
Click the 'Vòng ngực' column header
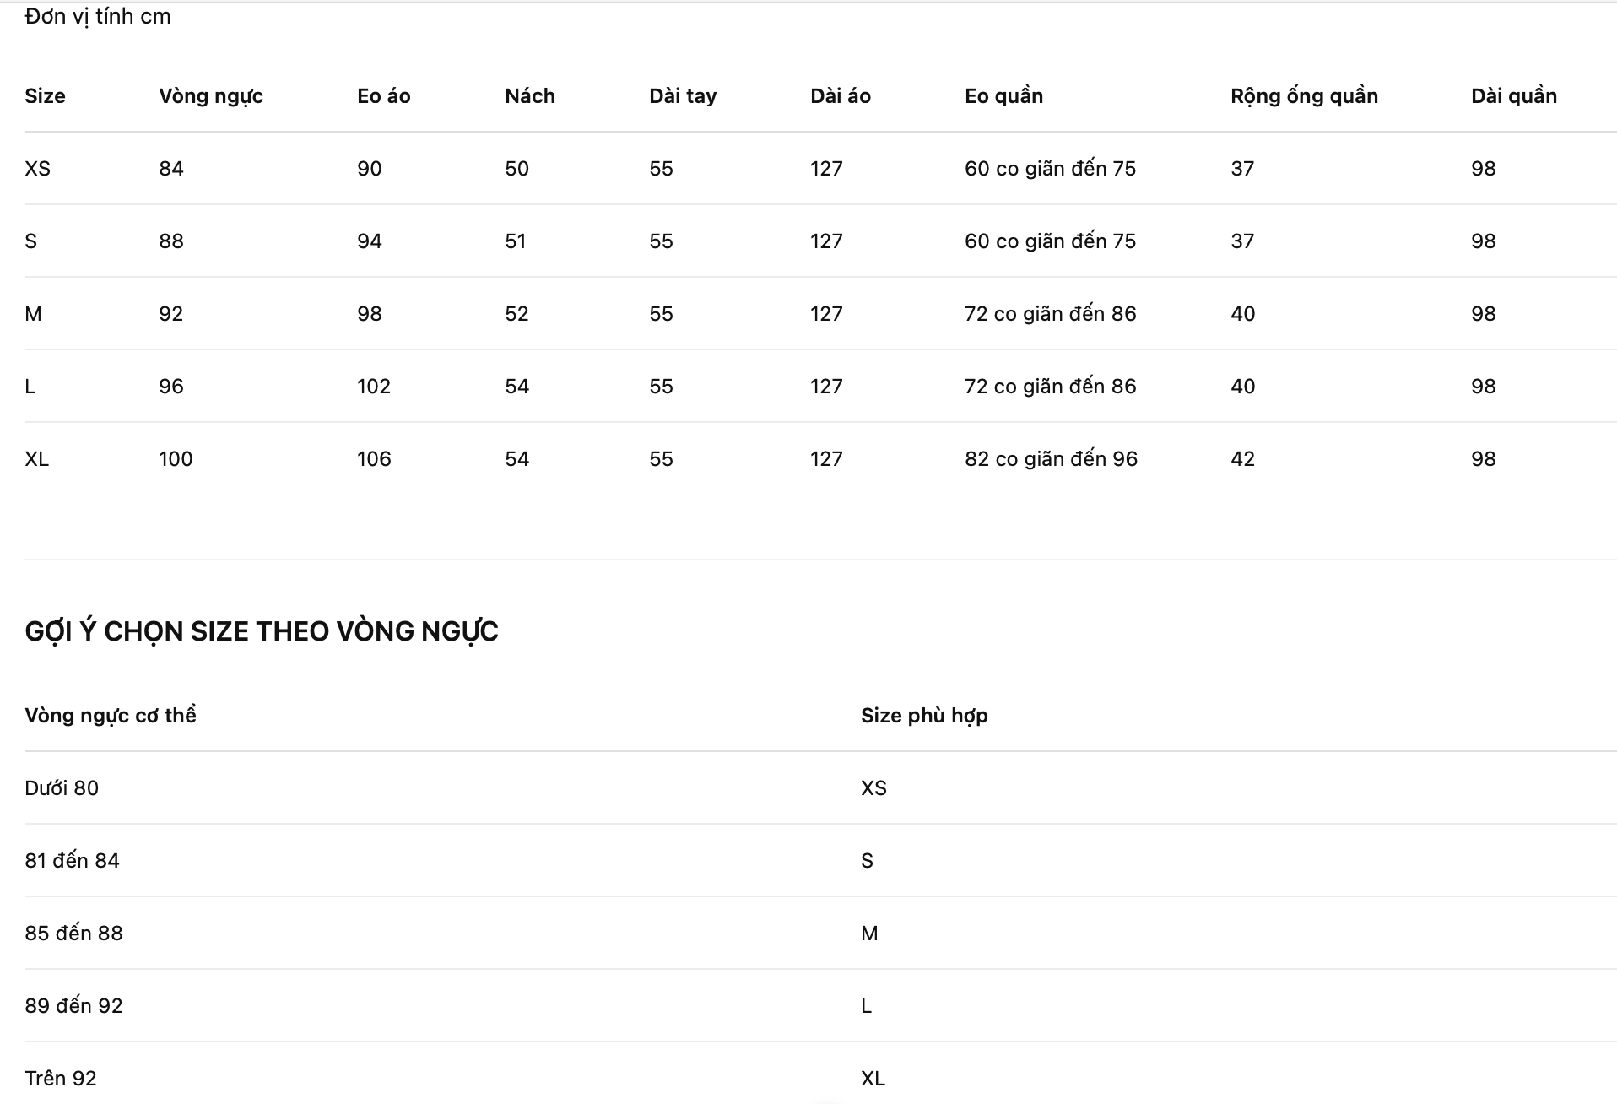(x=211, y=96)
